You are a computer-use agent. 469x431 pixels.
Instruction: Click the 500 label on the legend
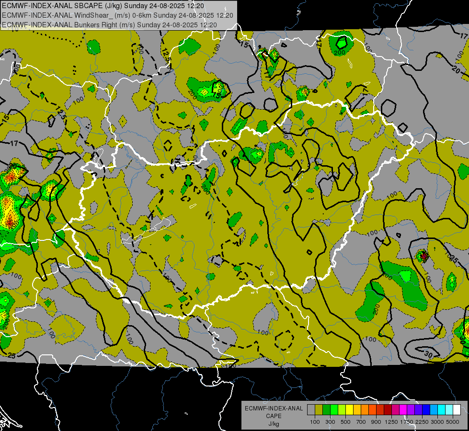pyautogui.click(x=345, y=422)
